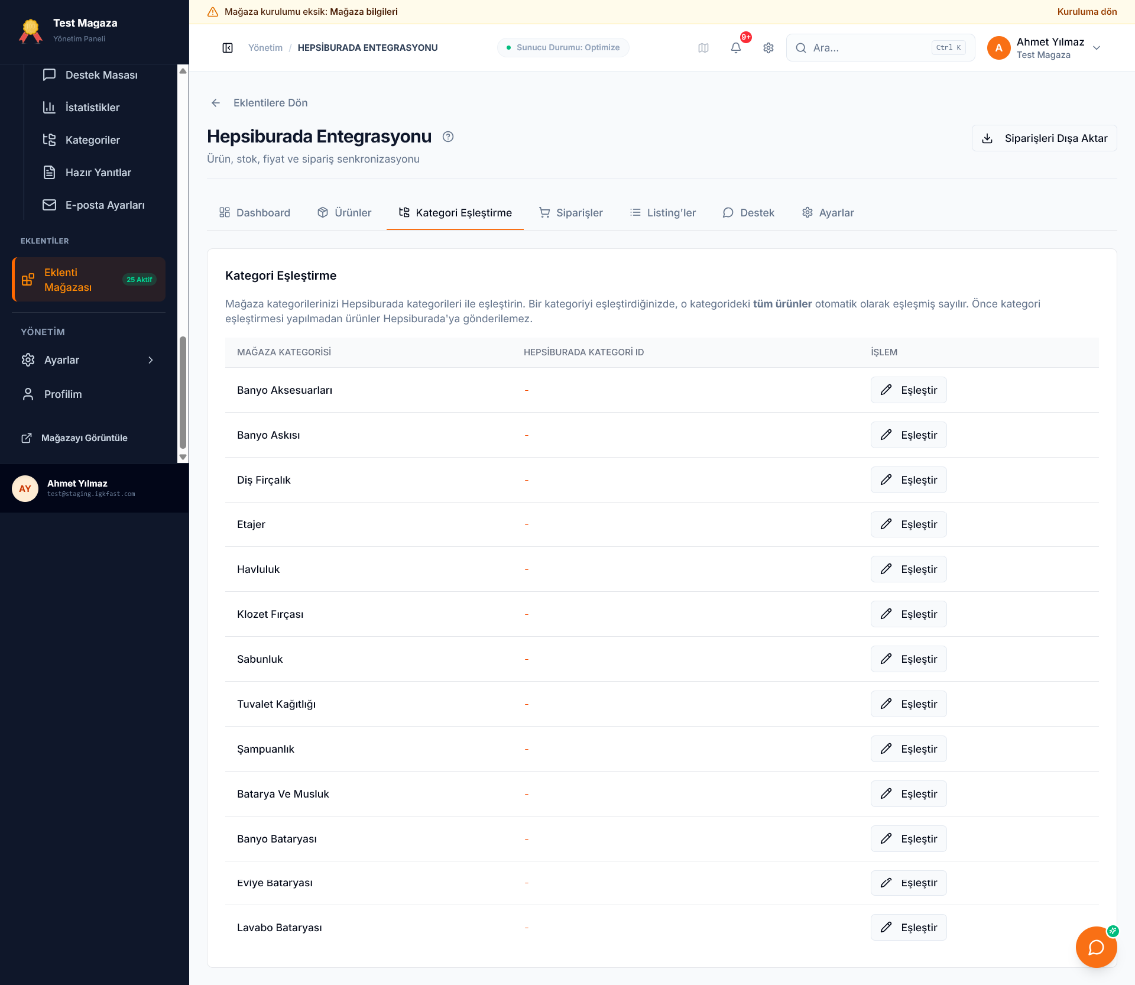Click the orange A user avatar

(999, 48)
